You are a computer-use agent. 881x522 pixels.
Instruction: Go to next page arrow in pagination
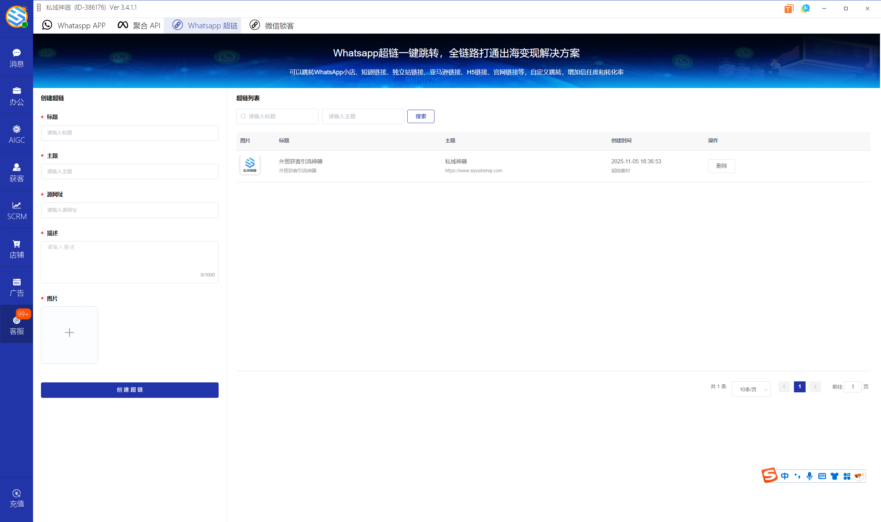point(815,387)
